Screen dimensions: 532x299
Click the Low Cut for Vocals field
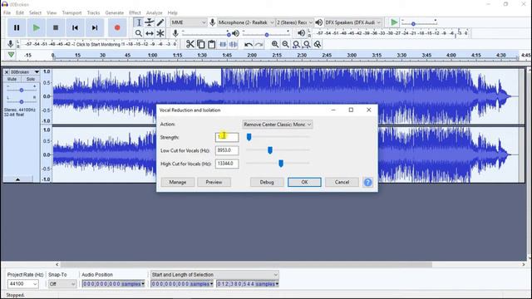pos(227,150)
